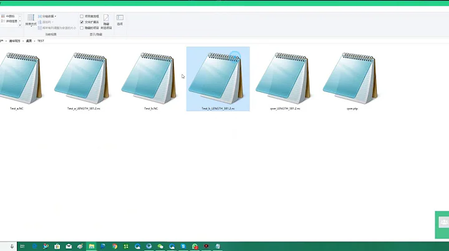Click the Test_b_LENGTH_381.2.nc file name
This screenshot has height=251, width=449.
tap(218, 109)
